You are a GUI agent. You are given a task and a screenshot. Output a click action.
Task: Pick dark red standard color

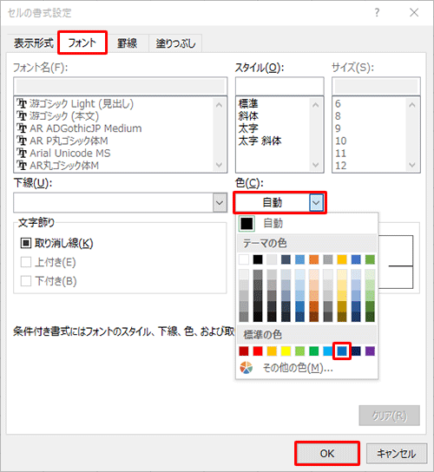pyautogui.click(x=244, y=351)
